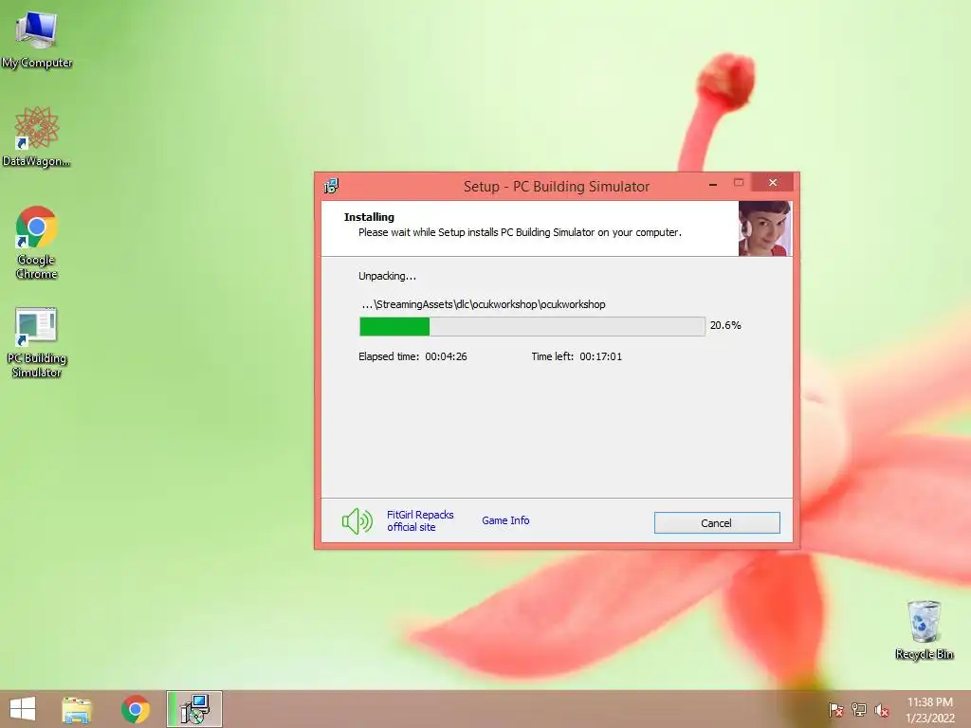Open PC Building Simulator desktop shortcut
The image size is (971, 728).
coord(37,342)
